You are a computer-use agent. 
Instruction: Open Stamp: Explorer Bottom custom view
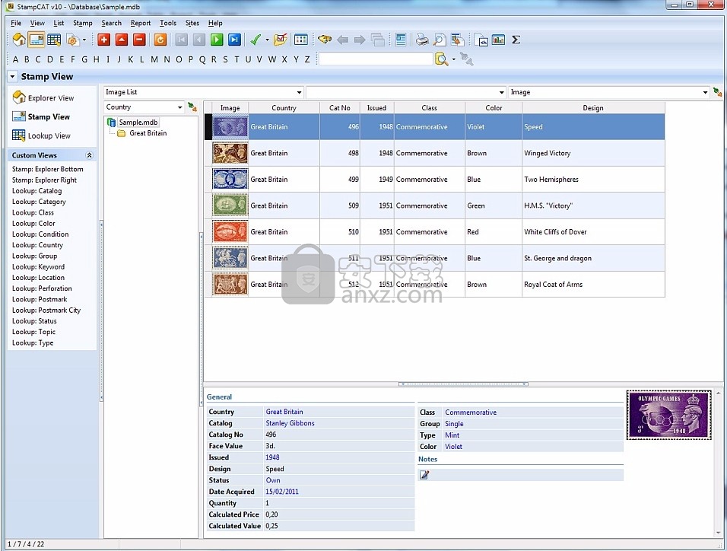click(48, 169)
